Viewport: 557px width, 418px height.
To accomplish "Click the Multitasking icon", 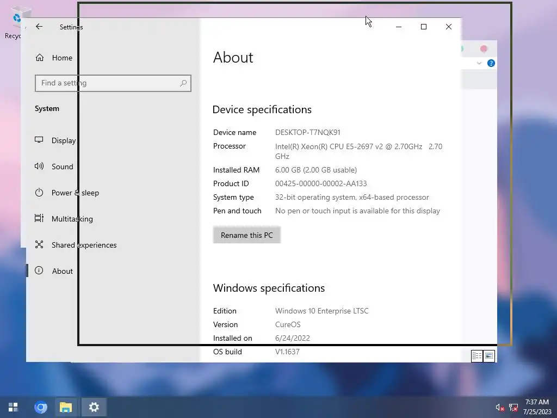I will click(x=39, y=218).
